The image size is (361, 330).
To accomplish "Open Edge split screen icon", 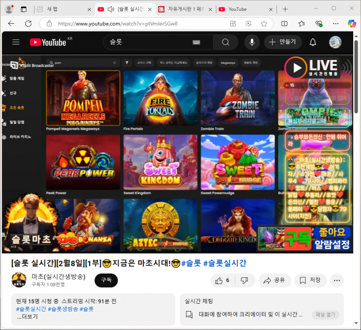I will click(x=284, y=24).
